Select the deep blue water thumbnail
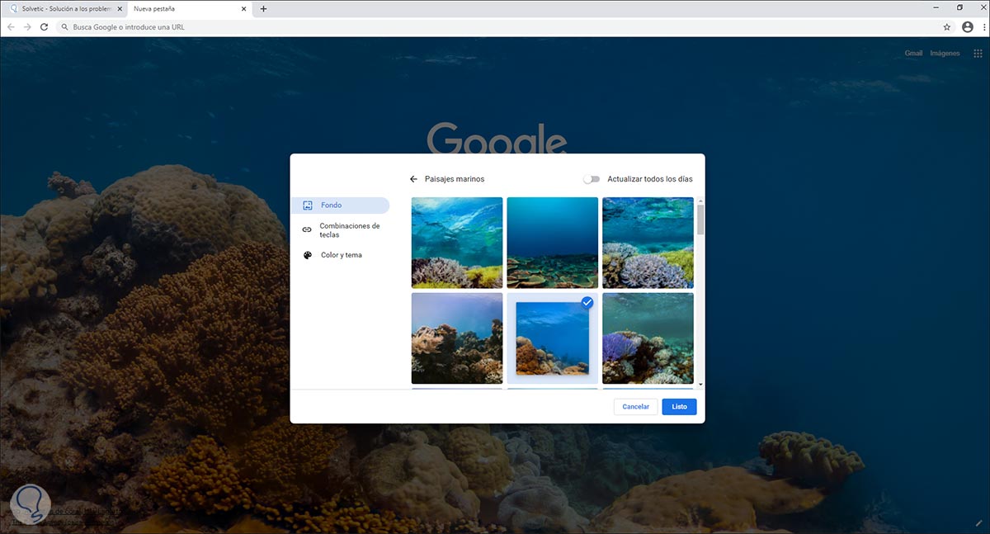 click(552, 243)
